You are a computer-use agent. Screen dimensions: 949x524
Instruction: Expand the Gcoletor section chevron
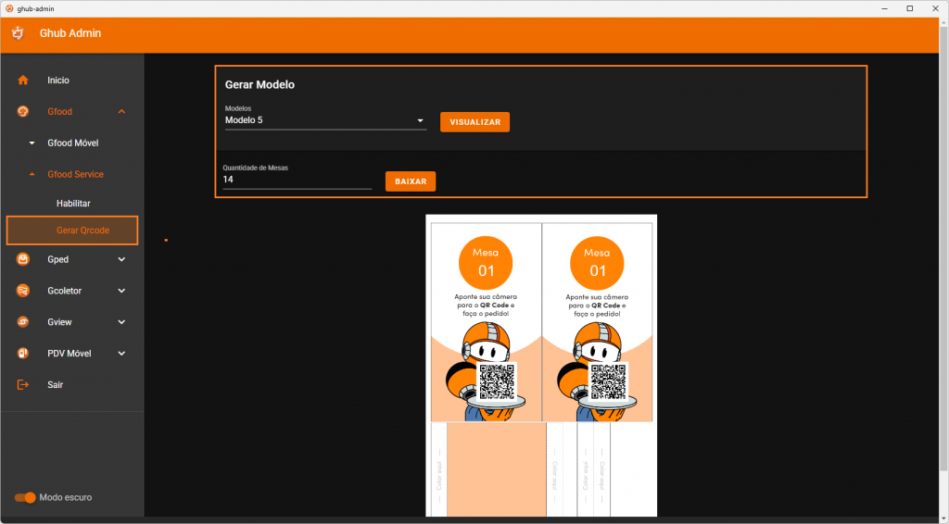point(121,291)
